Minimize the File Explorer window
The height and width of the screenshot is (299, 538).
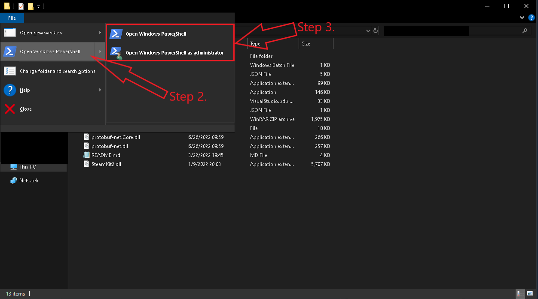click(x=487, y=6)
